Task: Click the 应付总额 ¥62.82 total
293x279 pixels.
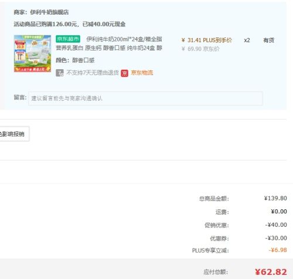Action: coord(271,272)
